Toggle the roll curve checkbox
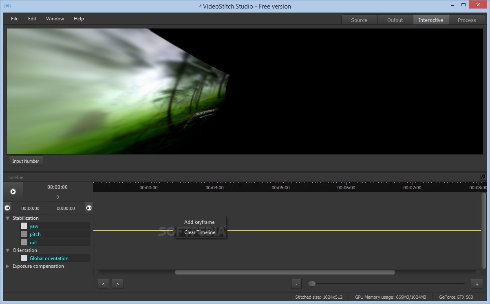 coord(24,242)
